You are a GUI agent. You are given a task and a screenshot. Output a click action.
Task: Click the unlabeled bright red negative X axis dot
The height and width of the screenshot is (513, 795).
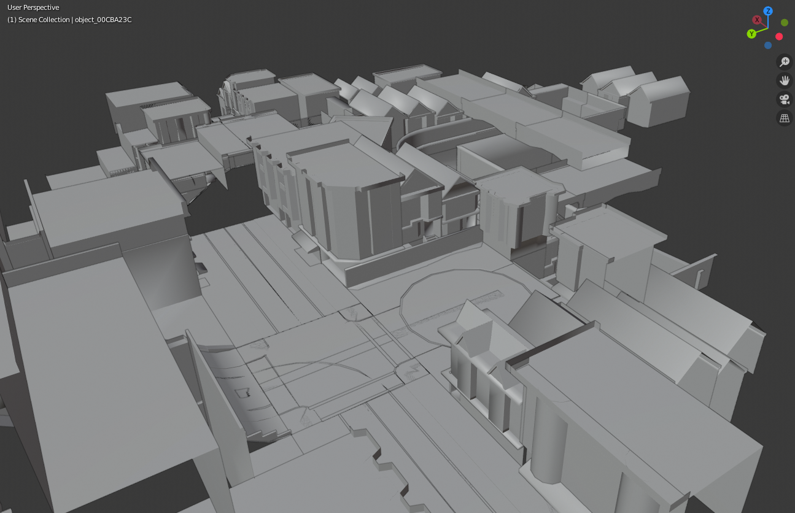(x=779, y=37)
